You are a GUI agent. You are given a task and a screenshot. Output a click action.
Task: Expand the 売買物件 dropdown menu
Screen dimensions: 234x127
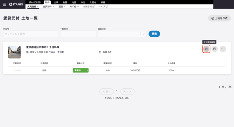point(49,7)
